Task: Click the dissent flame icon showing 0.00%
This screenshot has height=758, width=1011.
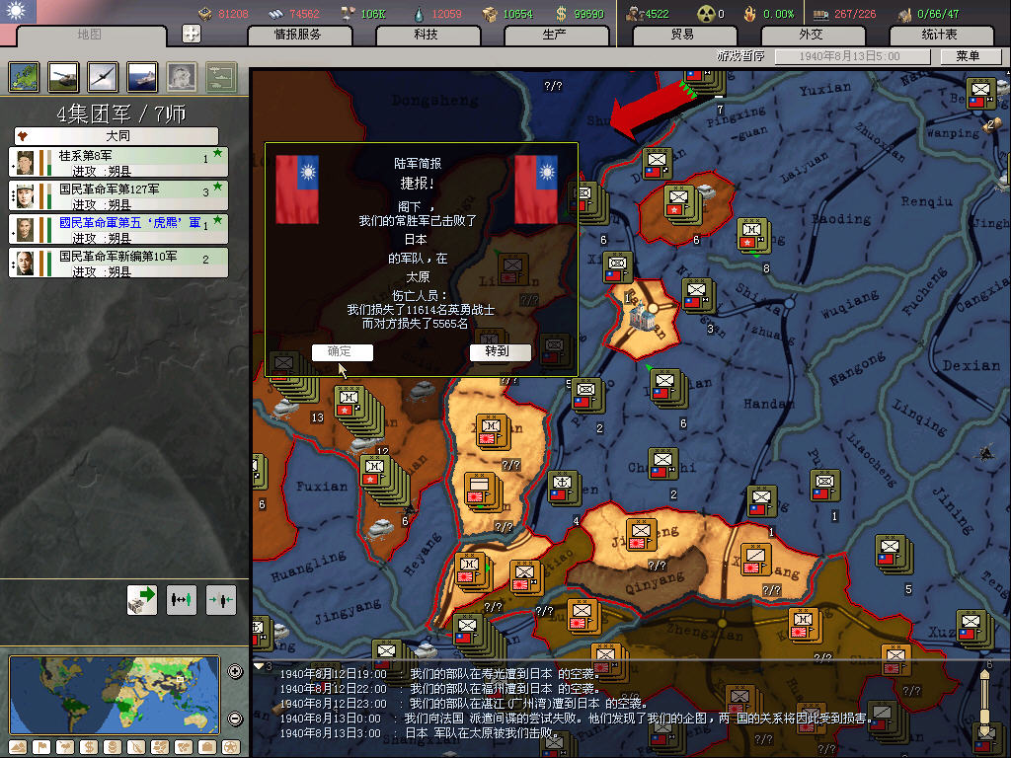Action: [750, 13]
